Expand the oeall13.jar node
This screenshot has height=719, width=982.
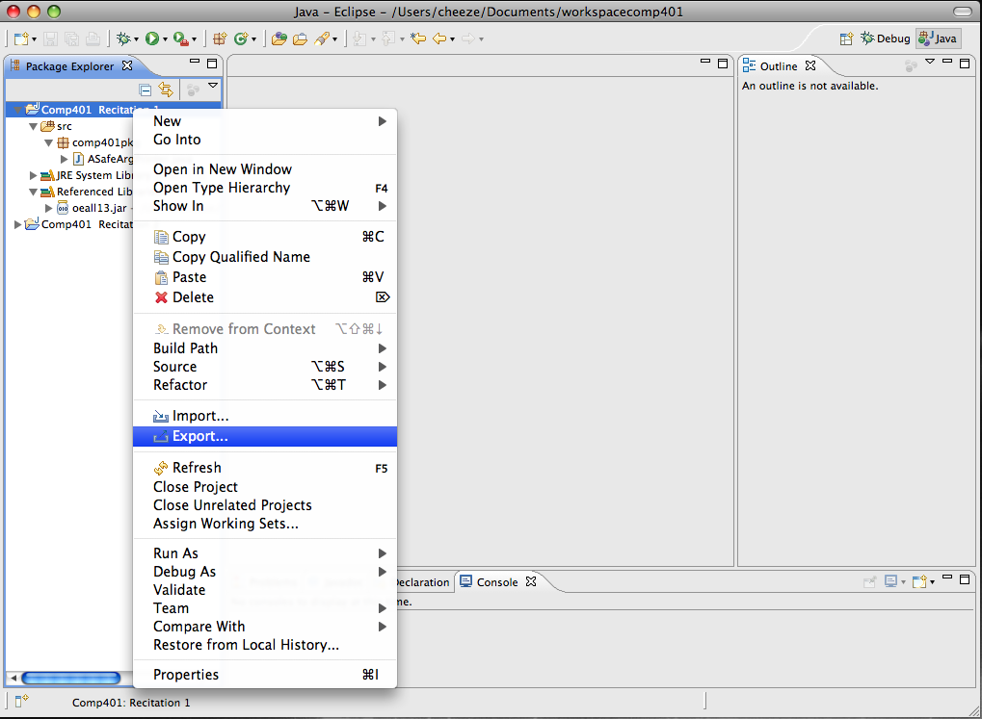pyautogui.click(x=49, y=208)
